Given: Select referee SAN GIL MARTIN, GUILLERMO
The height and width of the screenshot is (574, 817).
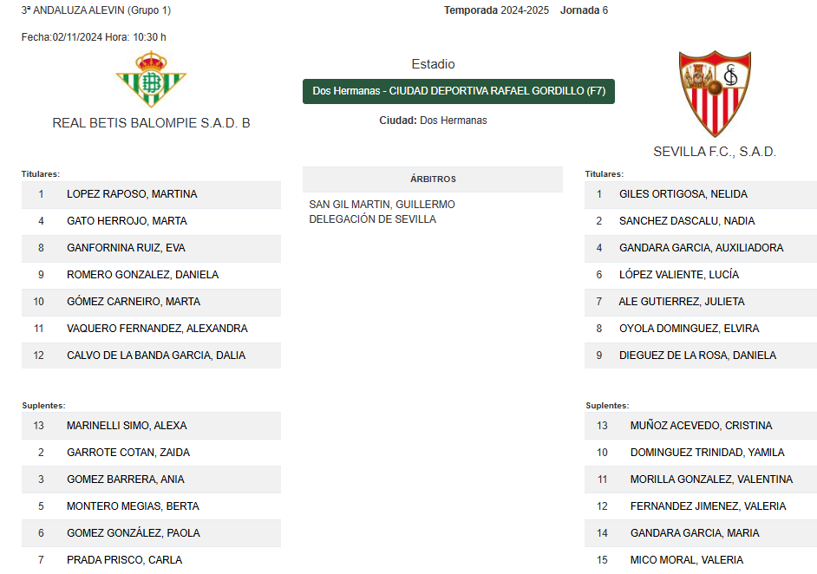Looking at the screenshot, I should coord(382,204).
